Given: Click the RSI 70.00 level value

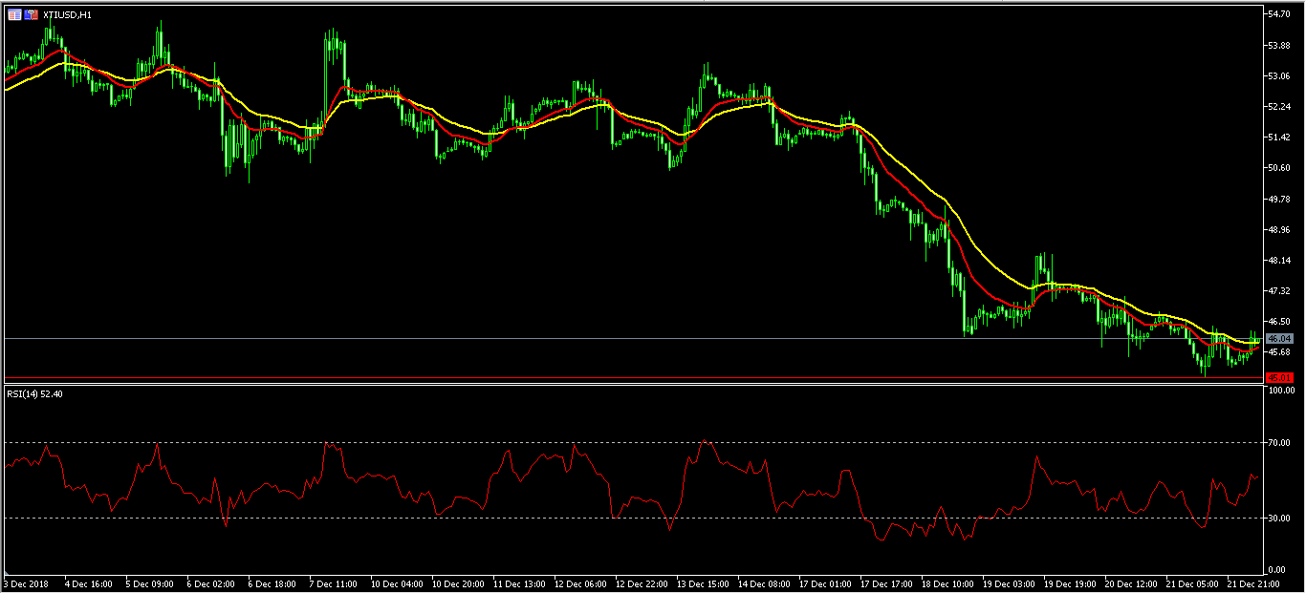Looking at the screenshot, I should (x=1279, y=442).
